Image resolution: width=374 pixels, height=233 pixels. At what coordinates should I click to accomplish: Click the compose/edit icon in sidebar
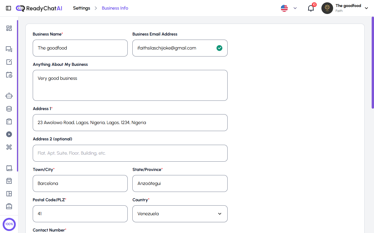coord(9,62)
